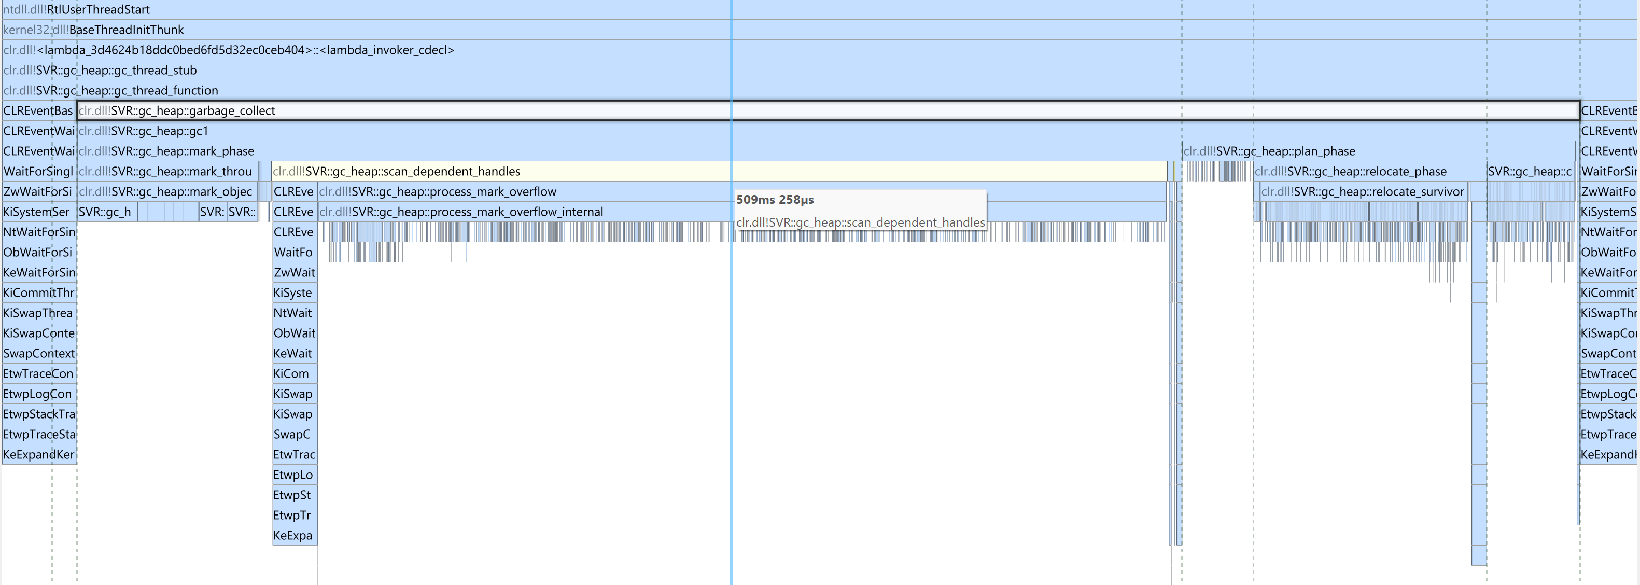Click the EtwTrac frame in middle column
This screenshot has height=585, width=1640.
point(294,454)
